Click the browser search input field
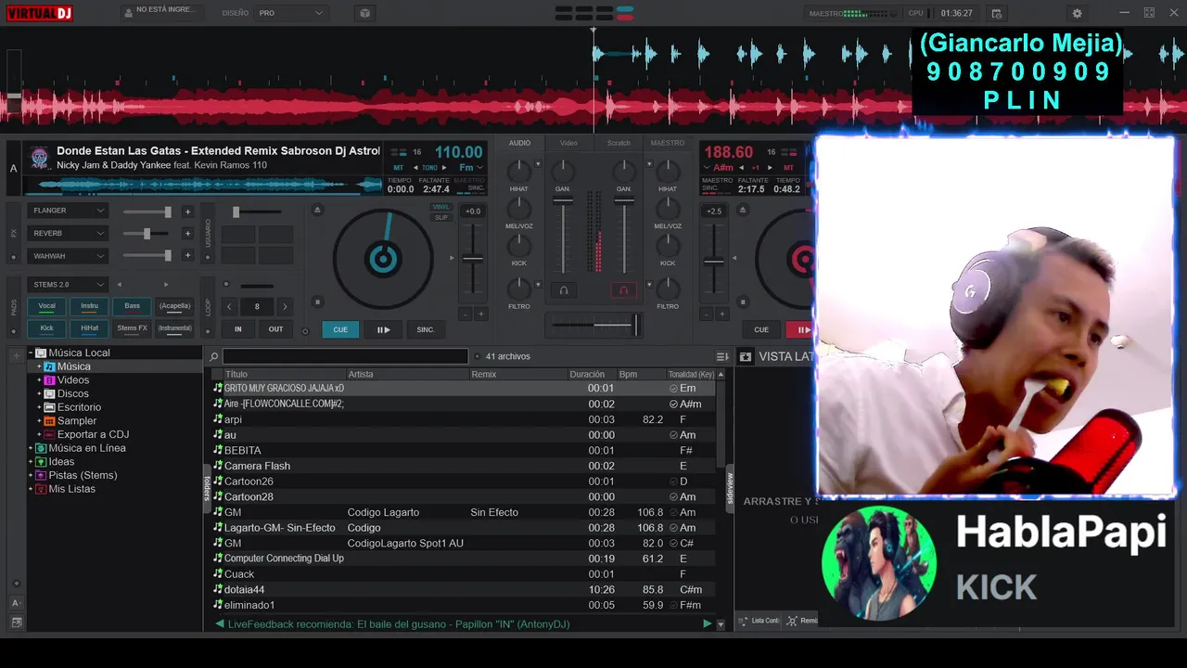Viewport: 1187px width, 668px height. click(x=345, y=356)
